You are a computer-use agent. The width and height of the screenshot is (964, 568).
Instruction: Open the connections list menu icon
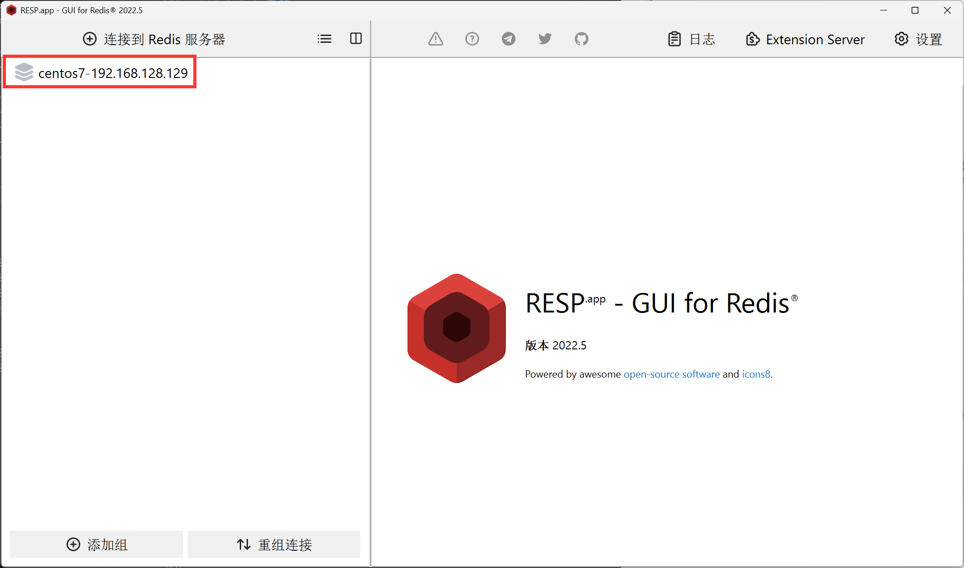(325, 39)
